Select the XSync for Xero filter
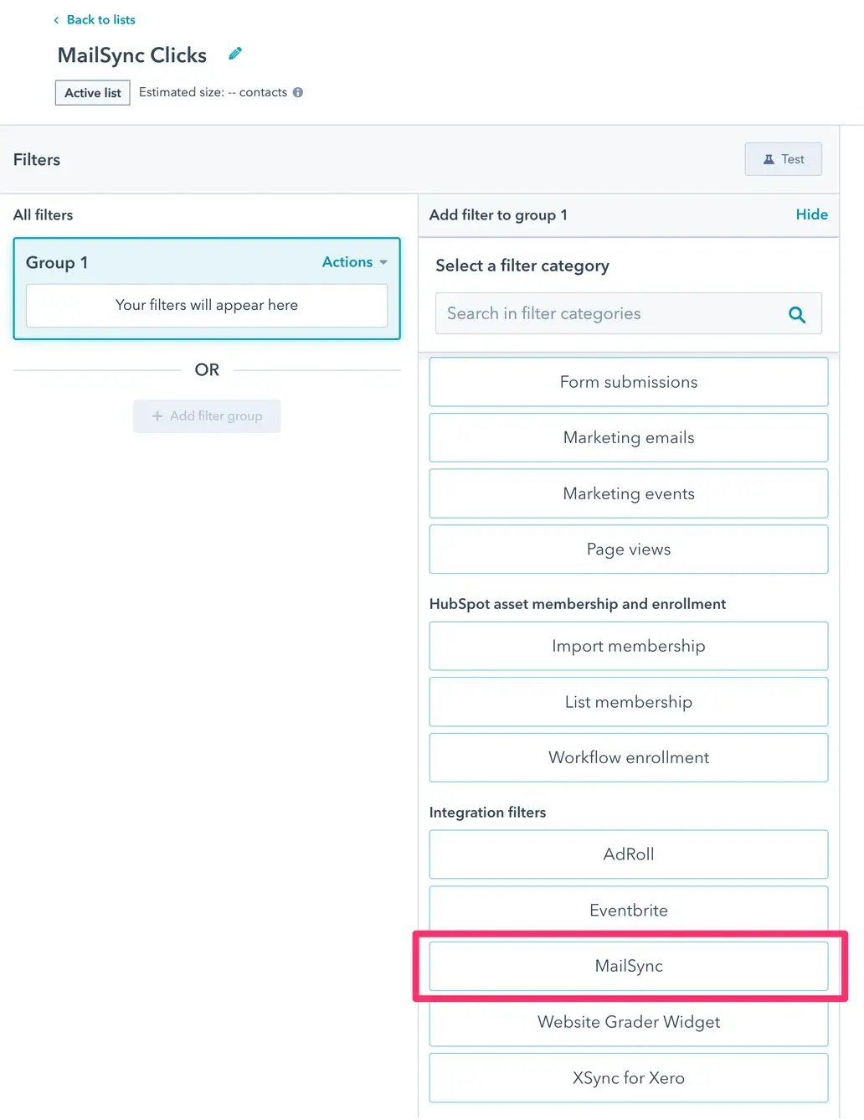The image size is (864, 1120). click(x=629, y=1078)
